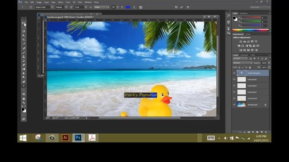Screen dimensions: 289x162
Task: Click the Create warped text icon
Action: click(134, 7)
